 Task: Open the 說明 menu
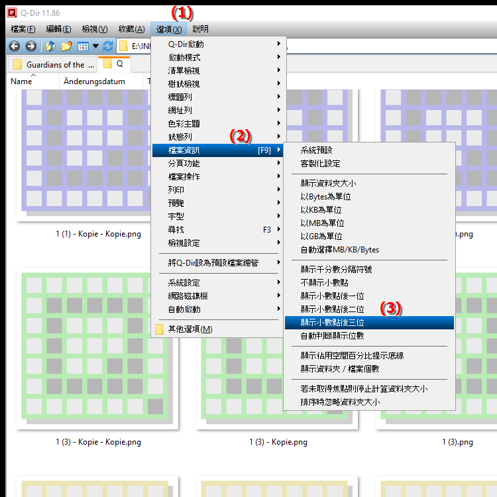pos(201,29)
